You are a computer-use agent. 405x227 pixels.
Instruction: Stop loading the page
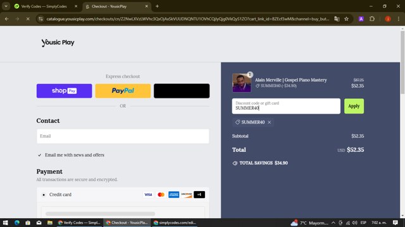pos(28,19)
